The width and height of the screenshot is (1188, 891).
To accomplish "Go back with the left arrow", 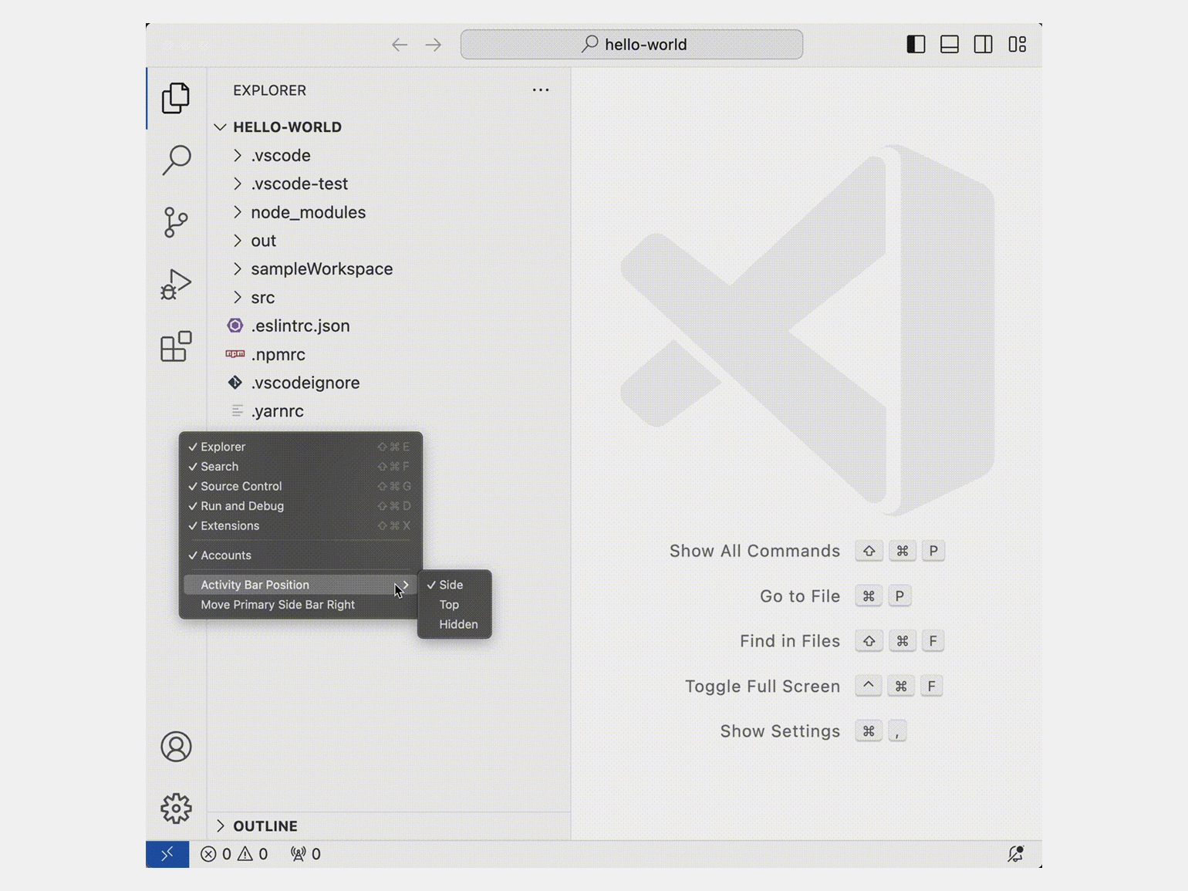I will point(400,45).
